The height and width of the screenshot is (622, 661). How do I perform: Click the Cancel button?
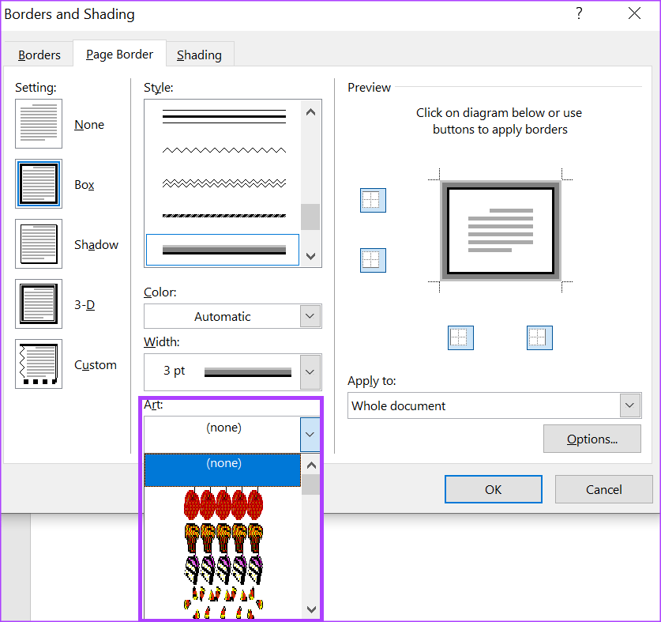click(x=603, y=489)
